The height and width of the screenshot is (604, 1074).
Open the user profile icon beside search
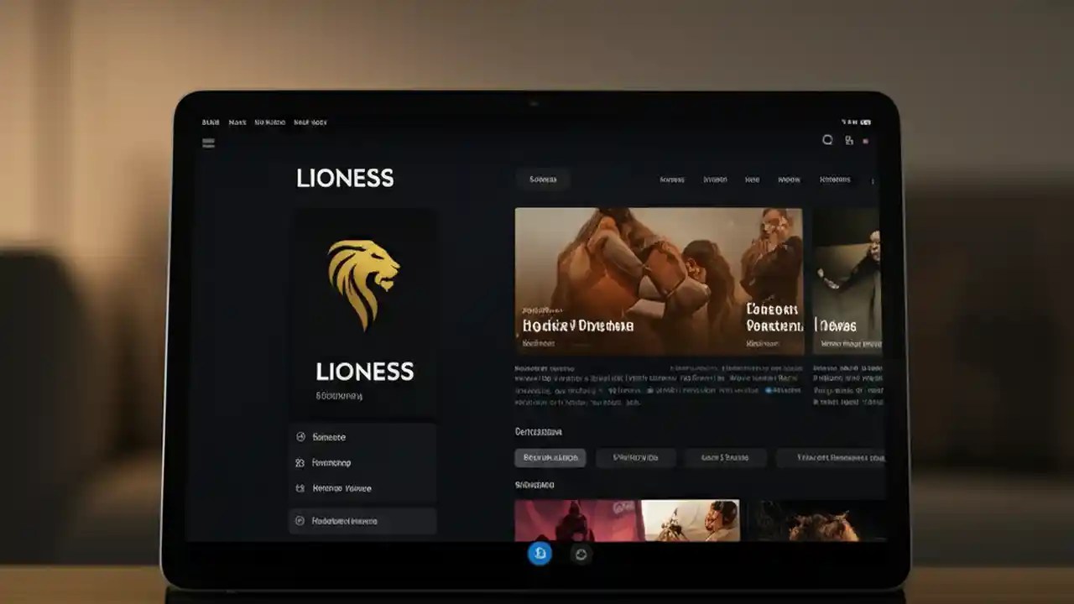pyautogui.click(x=849, y=140)
